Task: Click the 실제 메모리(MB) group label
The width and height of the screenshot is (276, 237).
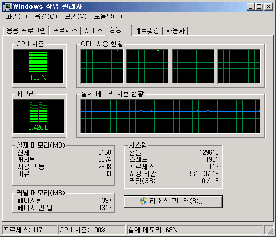Action: (40, 146)
